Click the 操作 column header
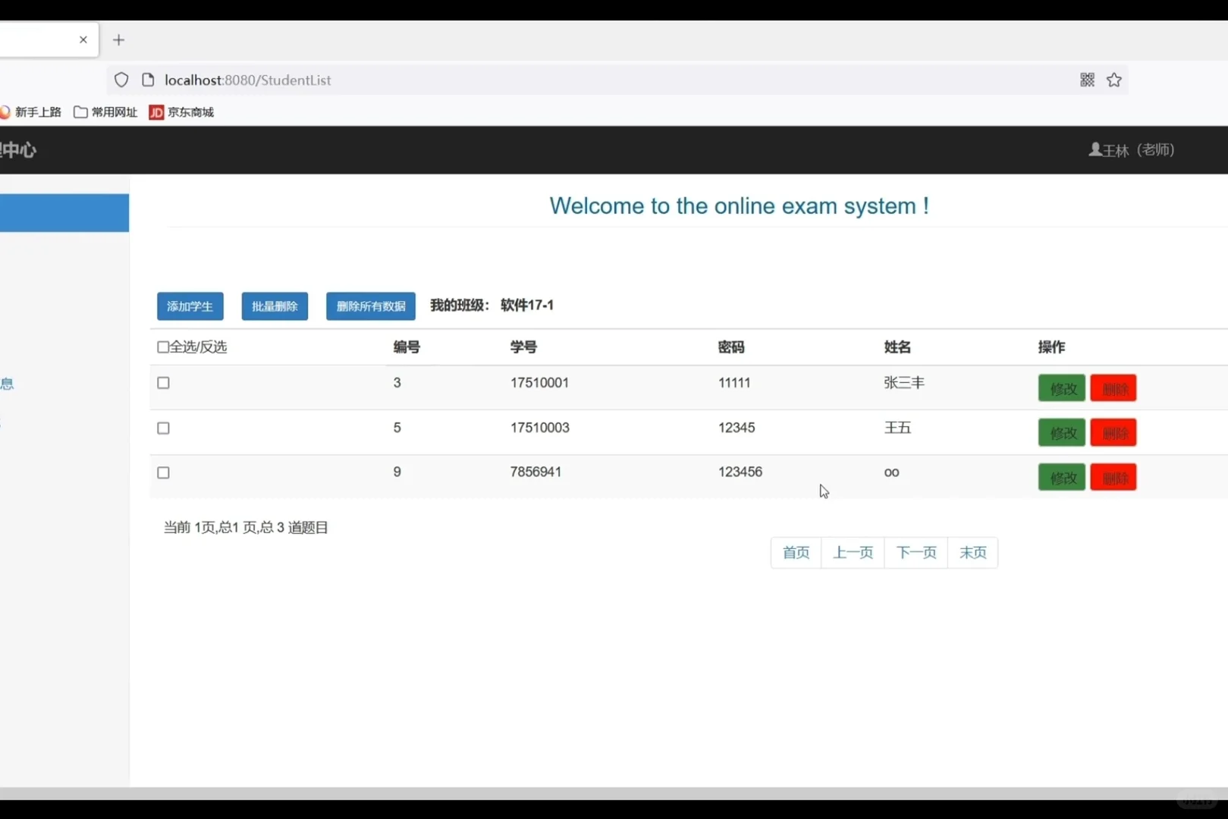 pos(1051,347)
